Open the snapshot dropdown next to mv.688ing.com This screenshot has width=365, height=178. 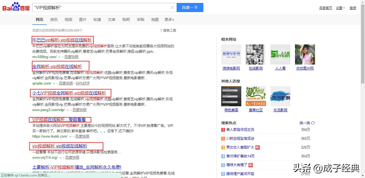pyautogui.click(x=59, y=57)
